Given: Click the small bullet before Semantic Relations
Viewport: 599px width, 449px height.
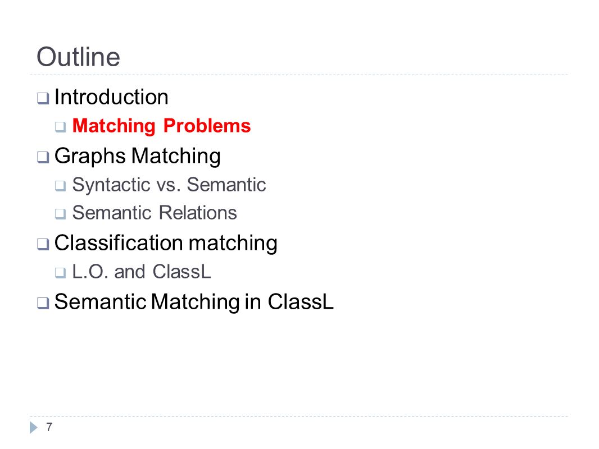Looking at the screenshot, I should coord(60,214).
